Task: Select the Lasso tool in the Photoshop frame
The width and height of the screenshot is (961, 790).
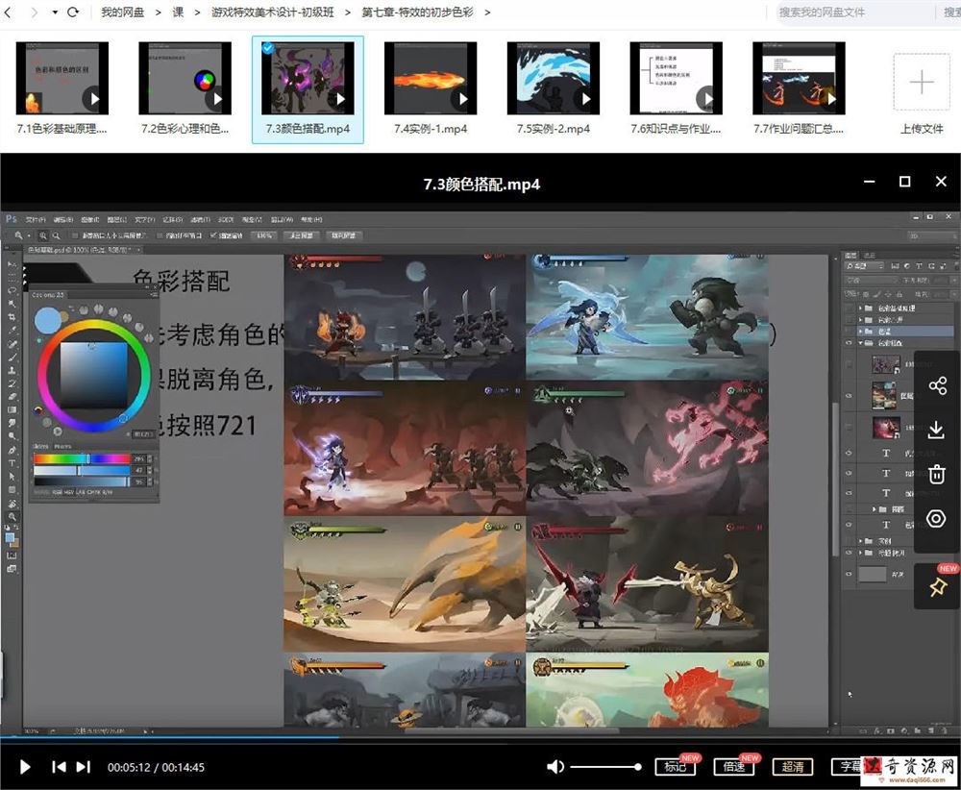Action: [12, 290]
